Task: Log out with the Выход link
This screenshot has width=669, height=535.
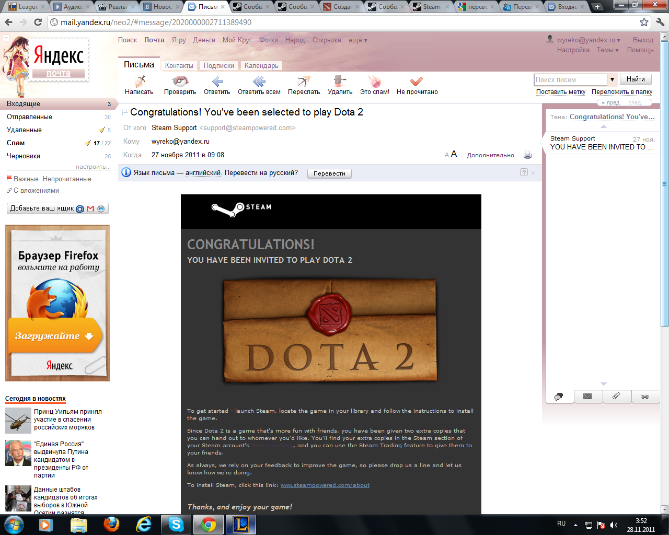Action: 643,40
